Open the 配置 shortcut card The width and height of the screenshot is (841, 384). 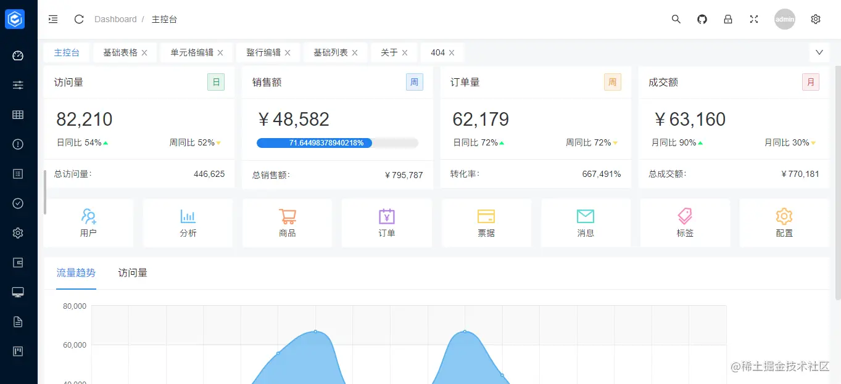pos(784,223)
